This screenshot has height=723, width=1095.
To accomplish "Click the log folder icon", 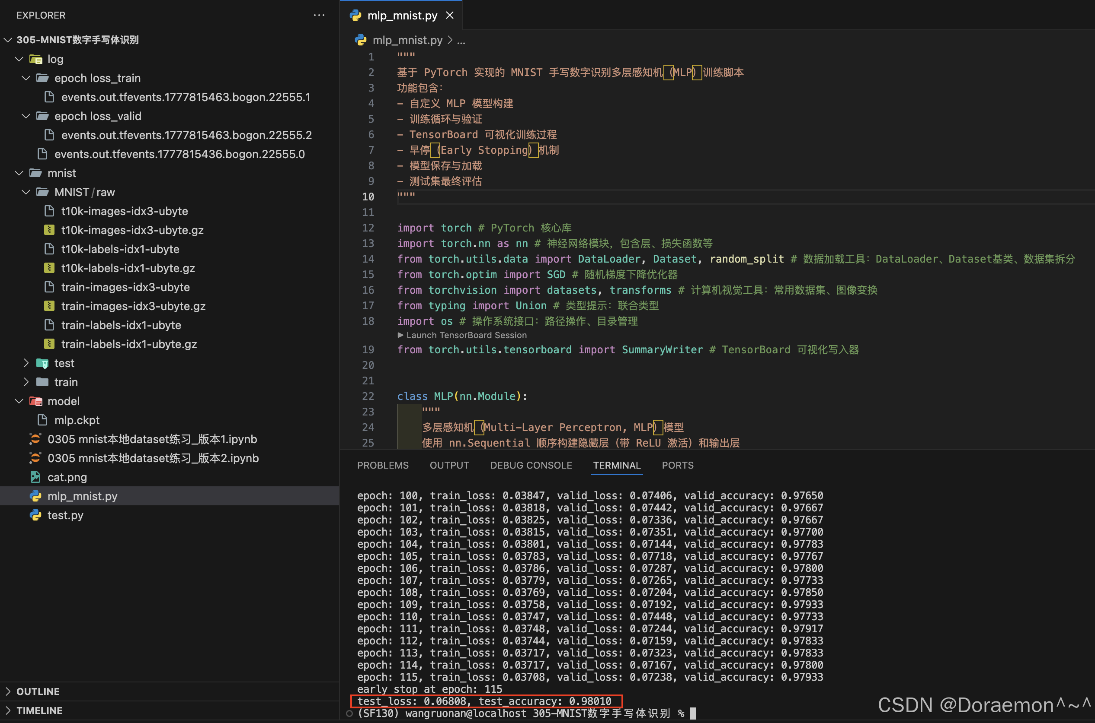I will (36, 59).
